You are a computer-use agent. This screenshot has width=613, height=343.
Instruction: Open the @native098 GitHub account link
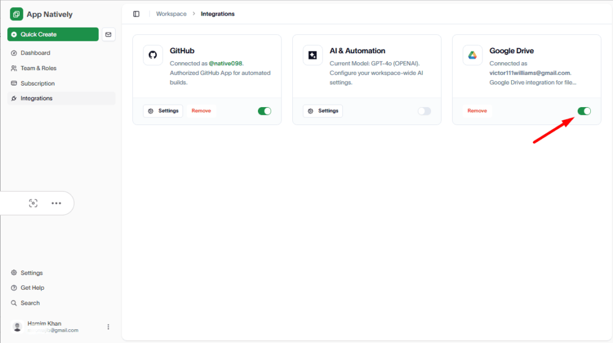(x=225, y=63)
